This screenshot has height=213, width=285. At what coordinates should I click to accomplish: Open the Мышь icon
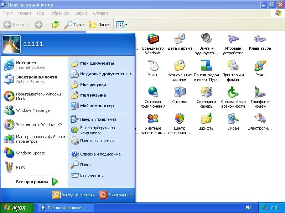(153, 69)
